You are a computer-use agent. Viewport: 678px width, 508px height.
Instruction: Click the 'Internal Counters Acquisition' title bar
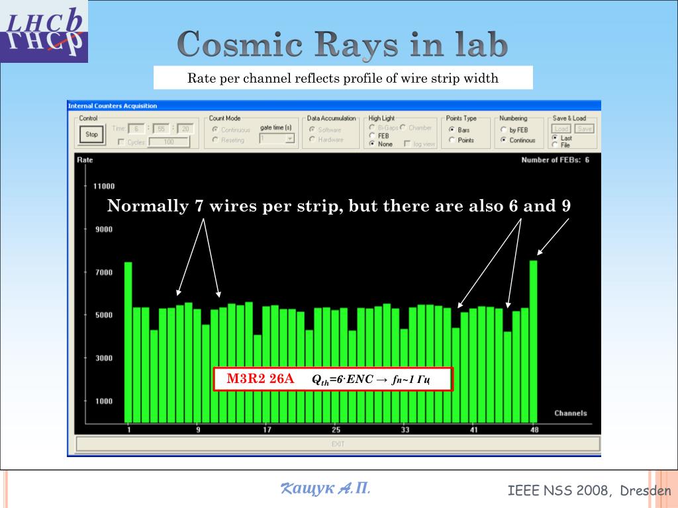pos(334,106)
